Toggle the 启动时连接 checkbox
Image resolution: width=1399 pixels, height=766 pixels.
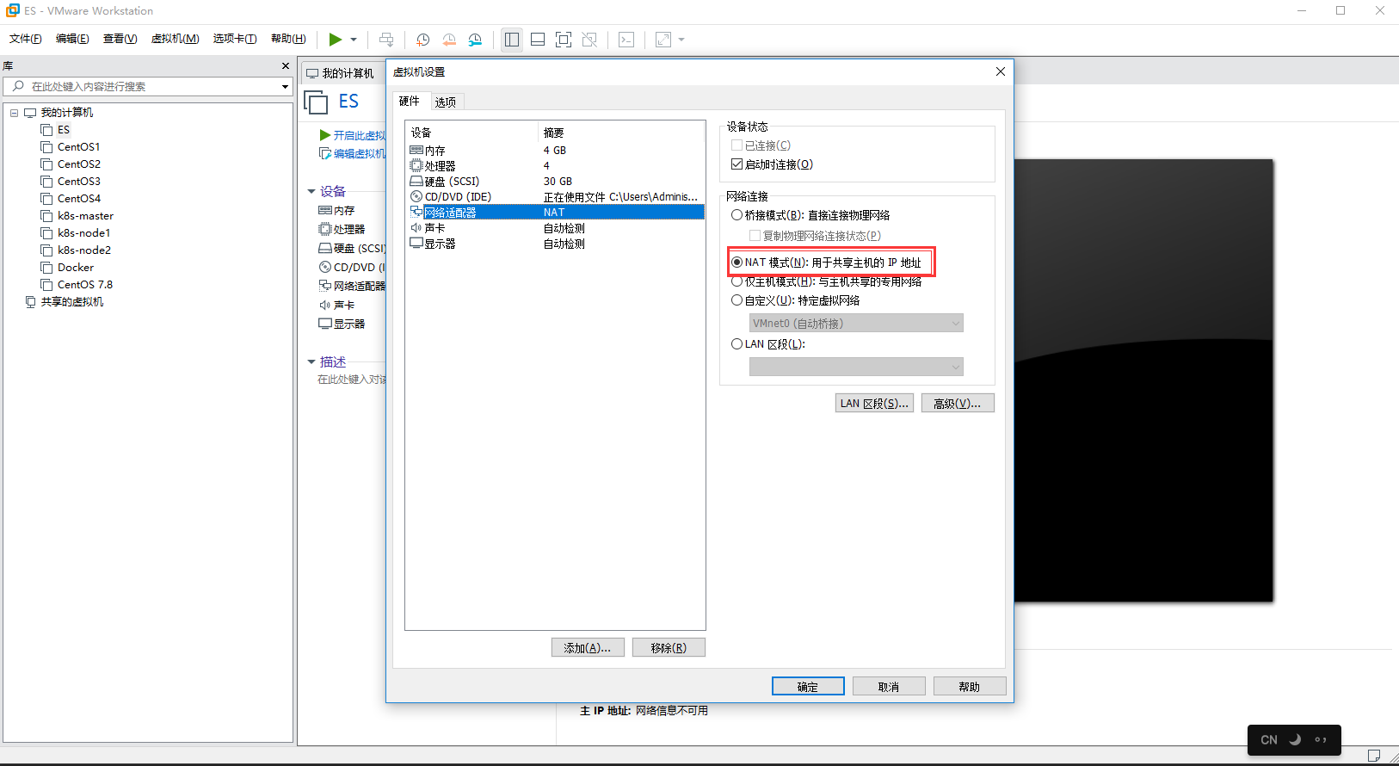point(737,164)
